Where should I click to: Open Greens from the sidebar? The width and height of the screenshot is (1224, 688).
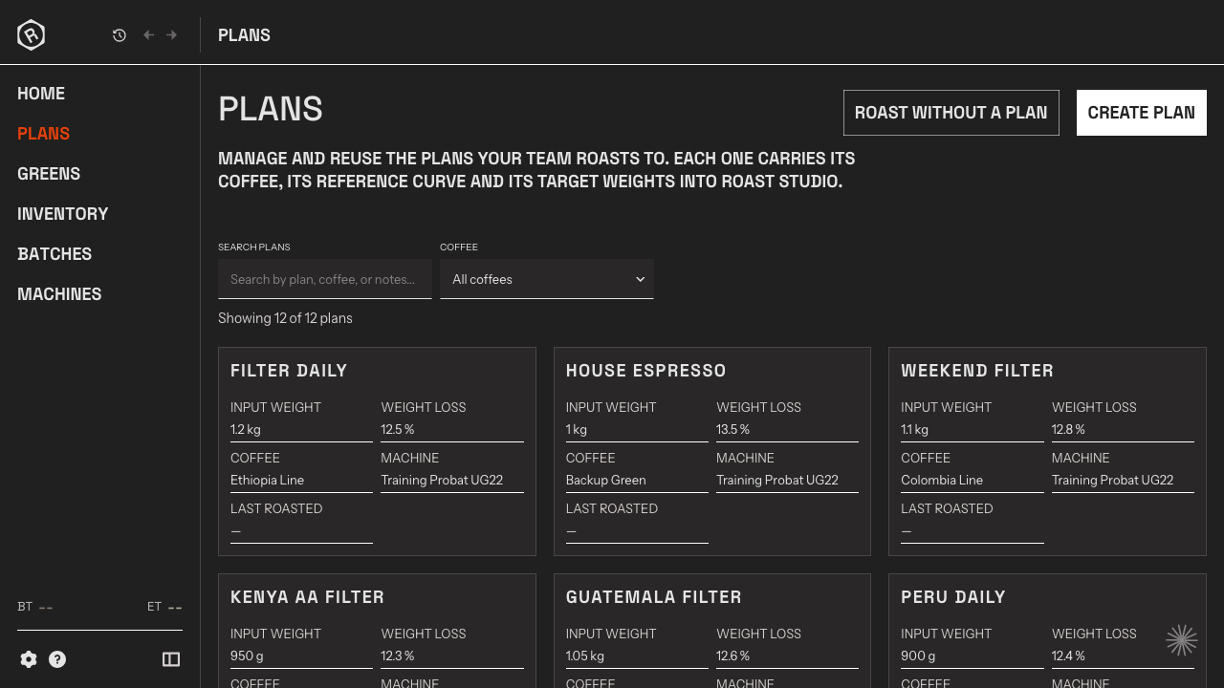[49, 174]
